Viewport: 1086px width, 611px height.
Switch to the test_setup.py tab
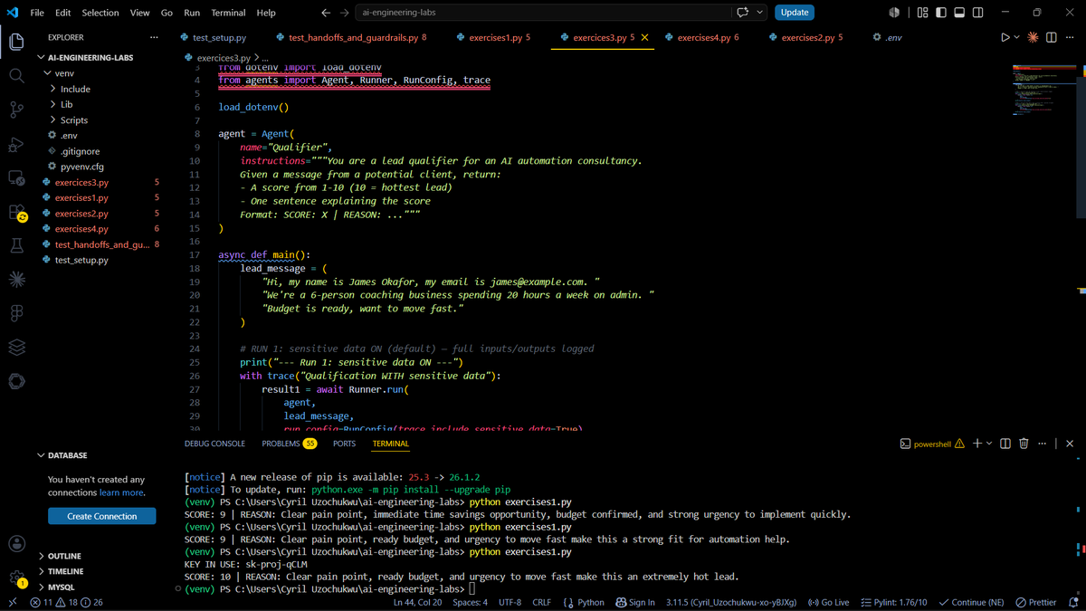(x=214, y=37)
